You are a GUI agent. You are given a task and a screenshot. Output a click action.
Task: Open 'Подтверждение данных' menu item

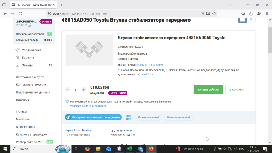pos(33,92)
